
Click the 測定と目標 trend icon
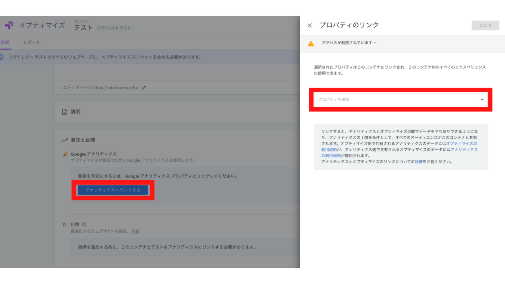65,140
